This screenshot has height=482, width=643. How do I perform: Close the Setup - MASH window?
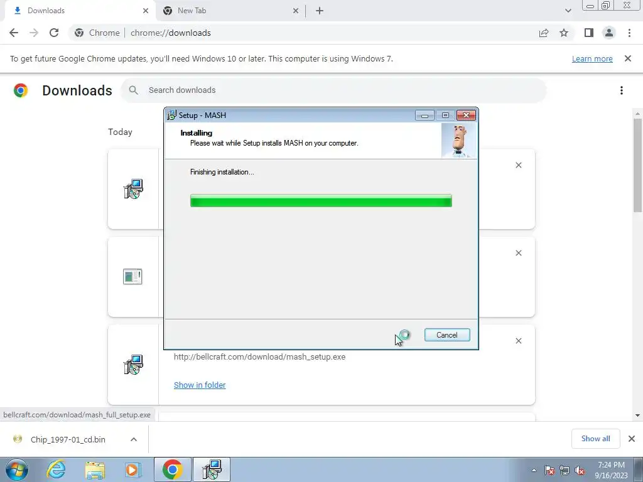pos(466,115)
